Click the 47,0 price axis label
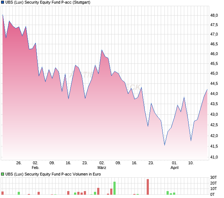 pos(214,34)
